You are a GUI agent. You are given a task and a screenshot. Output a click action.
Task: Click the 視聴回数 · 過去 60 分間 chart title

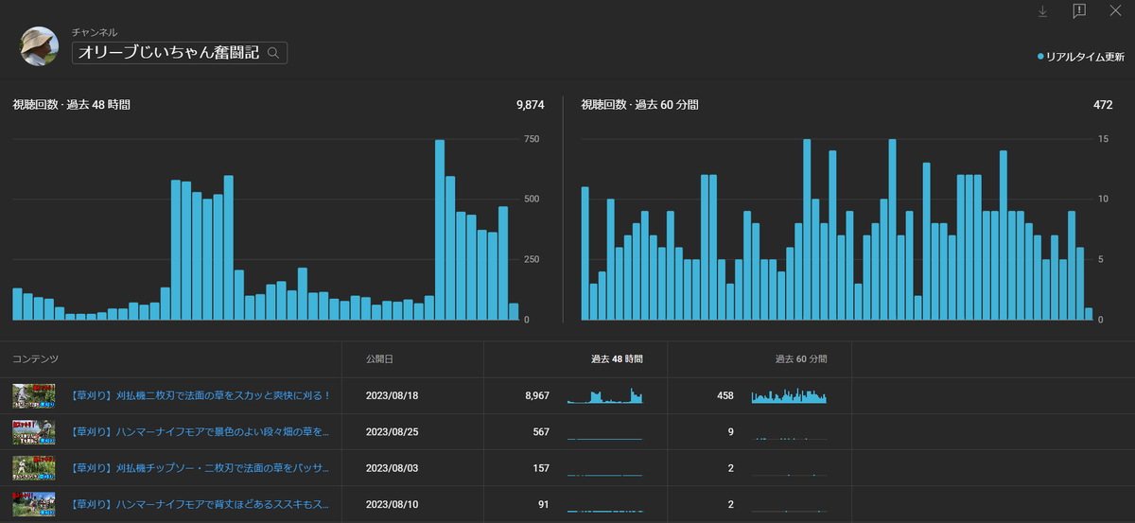point(640,105)
